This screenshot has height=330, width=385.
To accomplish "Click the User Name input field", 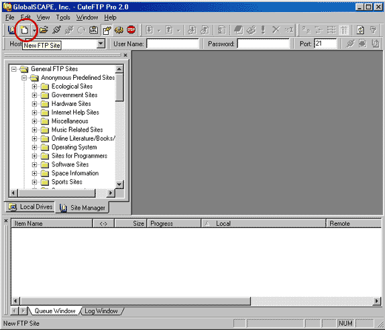I will click(173, 44).
